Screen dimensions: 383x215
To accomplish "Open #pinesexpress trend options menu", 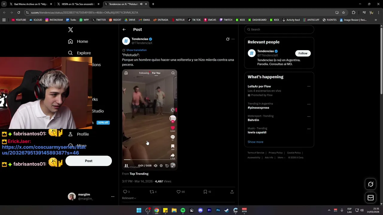I will 309,104.
